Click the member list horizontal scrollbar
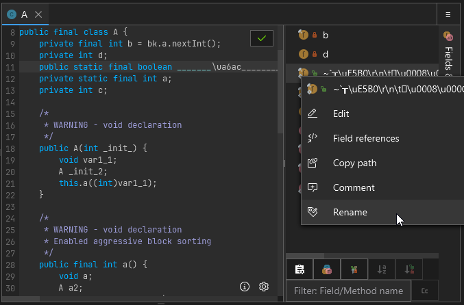The image size is (464, 305). pos(305,255)
